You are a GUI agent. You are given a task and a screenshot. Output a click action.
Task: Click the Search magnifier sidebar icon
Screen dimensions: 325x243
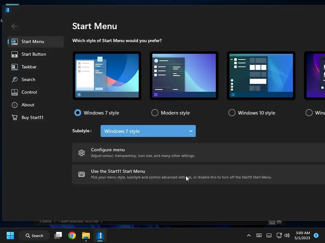click(15, 79)
